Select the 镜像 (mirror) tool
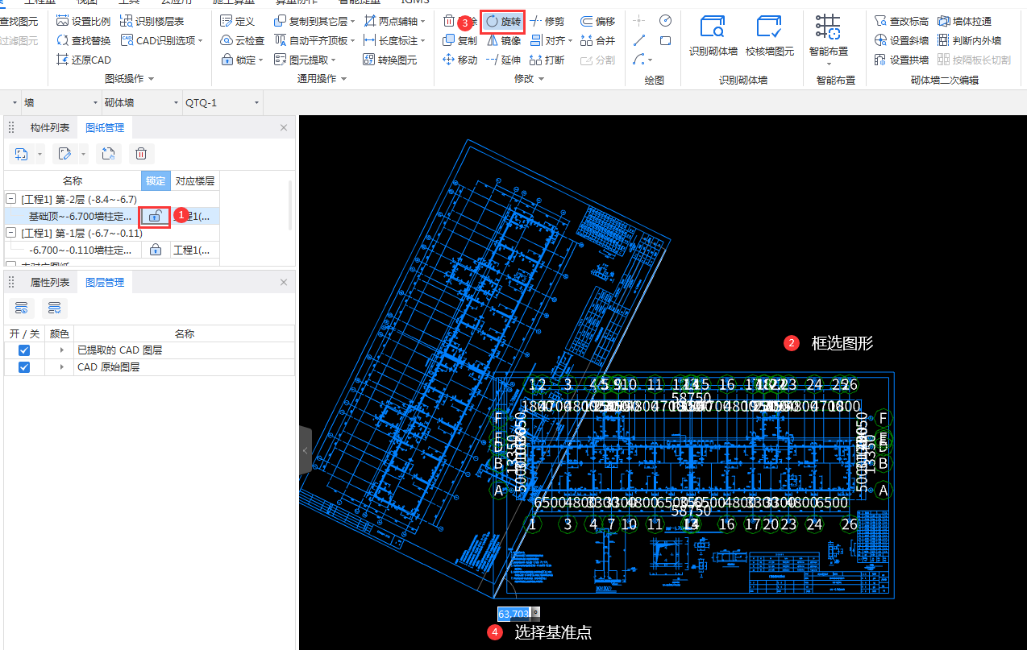The width and height of the screenshot is (1027, 650). [503, 40]
